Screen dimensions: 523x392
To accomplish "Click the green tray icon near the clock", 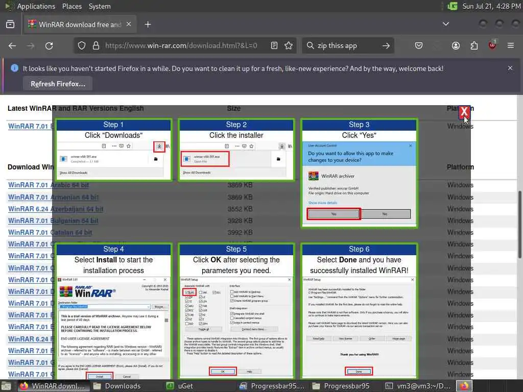I will [453, 6].
